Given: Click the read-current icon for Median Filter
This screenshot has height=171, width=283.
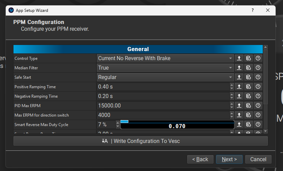Looking at the screenshot, I should point(239,68).
